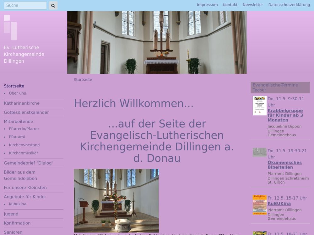Open the Über uns submenu item
Image resolution: width=314 pixels, height=235 pixels.
18,93
